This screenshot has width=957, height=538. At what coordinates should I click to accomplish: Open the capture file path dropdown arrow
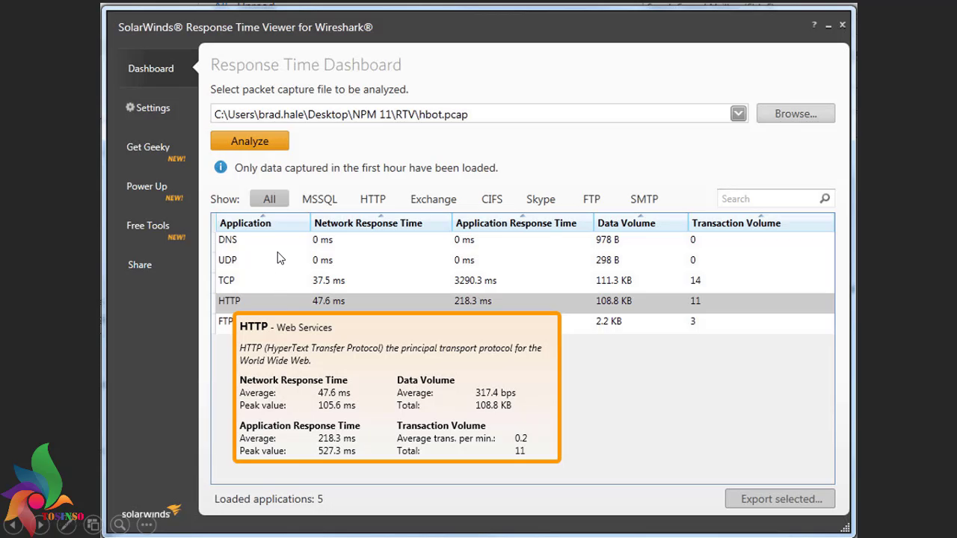tap(739, 114)
